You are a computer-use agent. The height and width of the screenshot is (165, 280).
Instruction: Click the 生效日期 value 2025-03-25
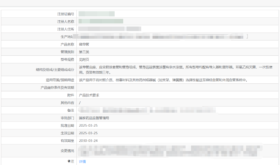tap(88, 133)
